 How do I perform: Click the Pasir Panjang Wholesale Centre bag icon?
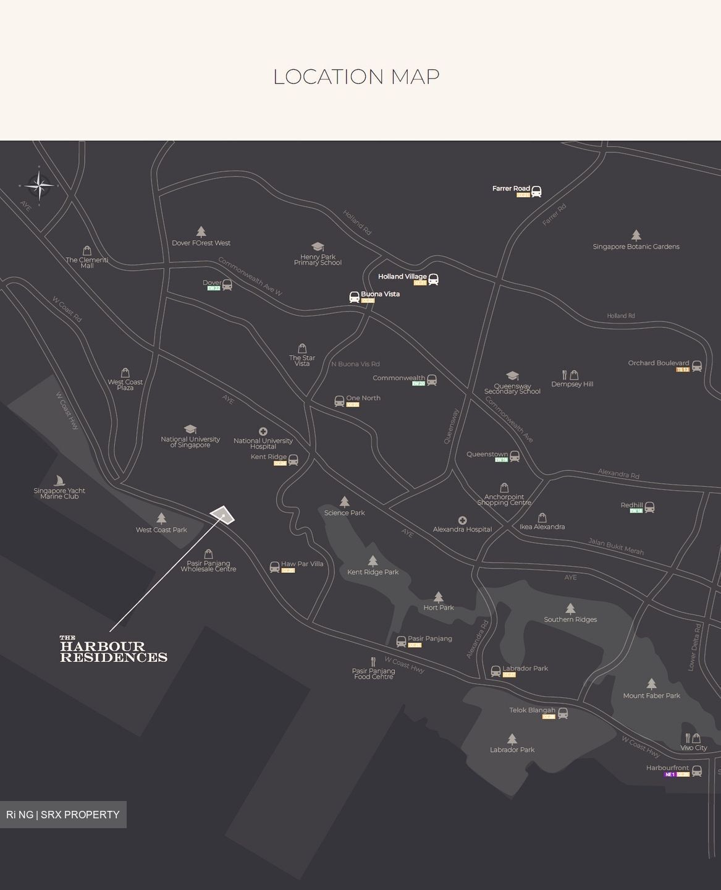(209, 554)
